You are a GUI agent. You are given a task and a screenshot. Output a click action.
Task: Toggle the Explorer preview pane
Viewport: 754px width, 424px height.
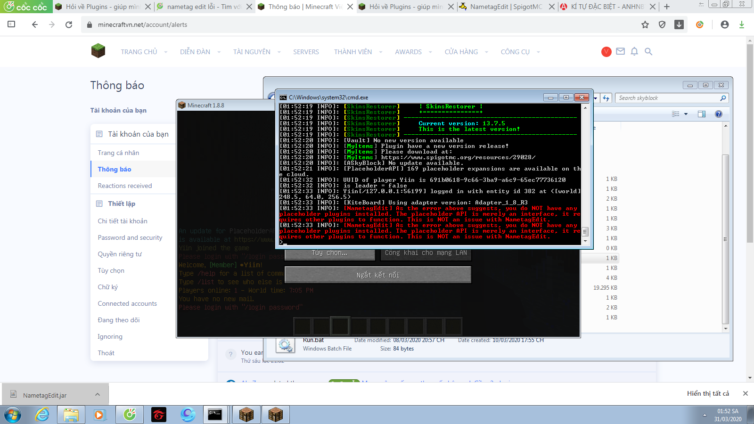point(701,114)
